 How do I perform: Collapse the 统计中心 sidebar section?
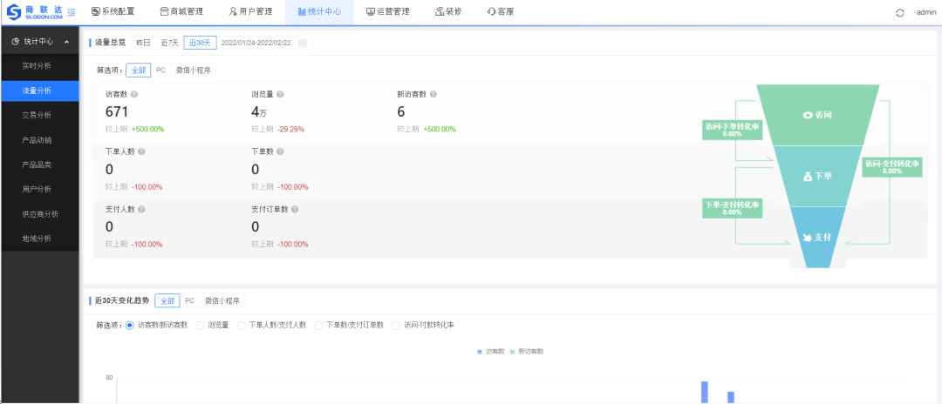(67, 42)
